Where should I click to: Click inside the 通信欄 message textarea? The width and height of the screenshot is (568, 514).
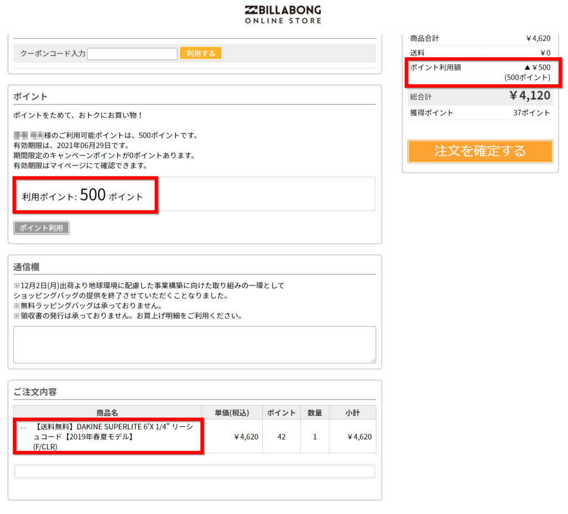coord(195,344)
